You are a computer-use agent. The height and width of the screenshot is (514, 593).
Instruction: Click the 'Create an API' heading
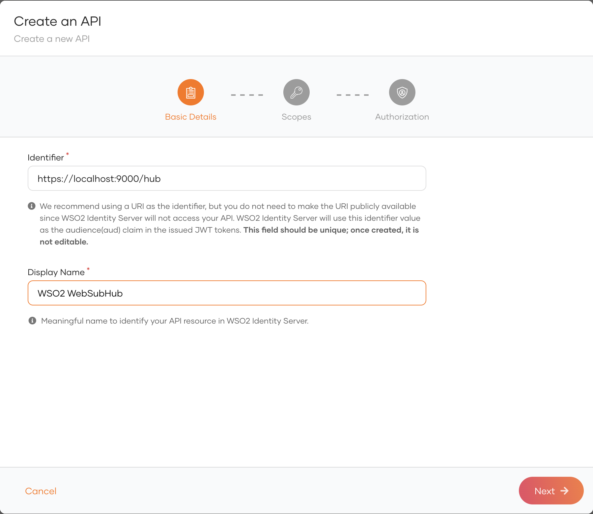click(57, 21)
